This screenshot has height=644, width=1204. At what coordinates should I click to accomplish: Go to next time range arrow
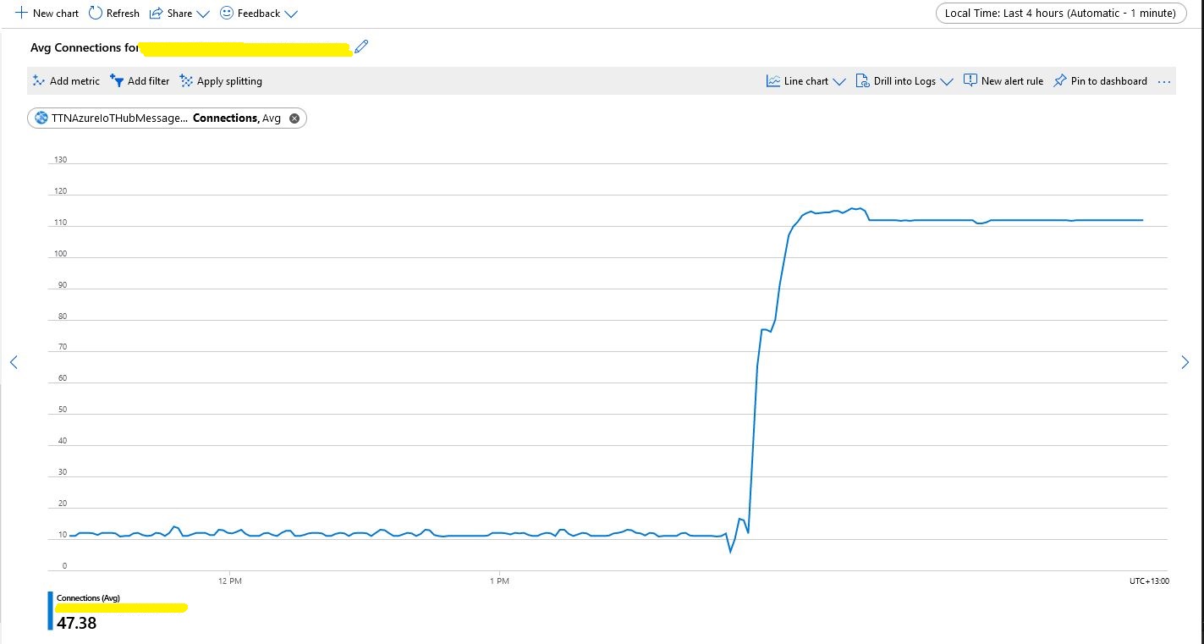(1185, 362)
